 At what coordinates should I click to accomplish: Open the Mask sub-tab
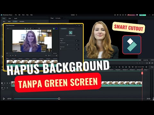pyautogui.click(x=9, y=21)
